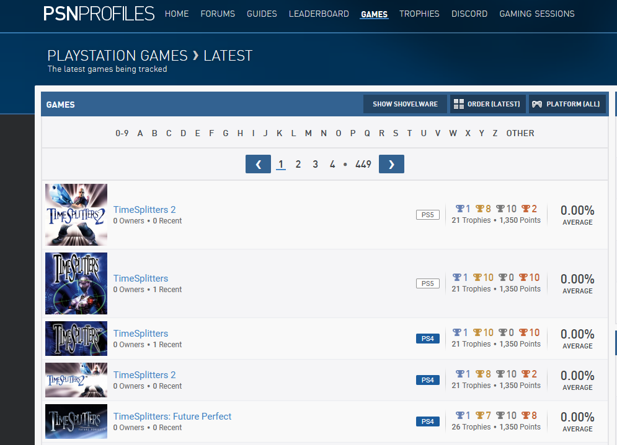Open TimeSplitters PS5 cover thumbnail

coord(76,283)
